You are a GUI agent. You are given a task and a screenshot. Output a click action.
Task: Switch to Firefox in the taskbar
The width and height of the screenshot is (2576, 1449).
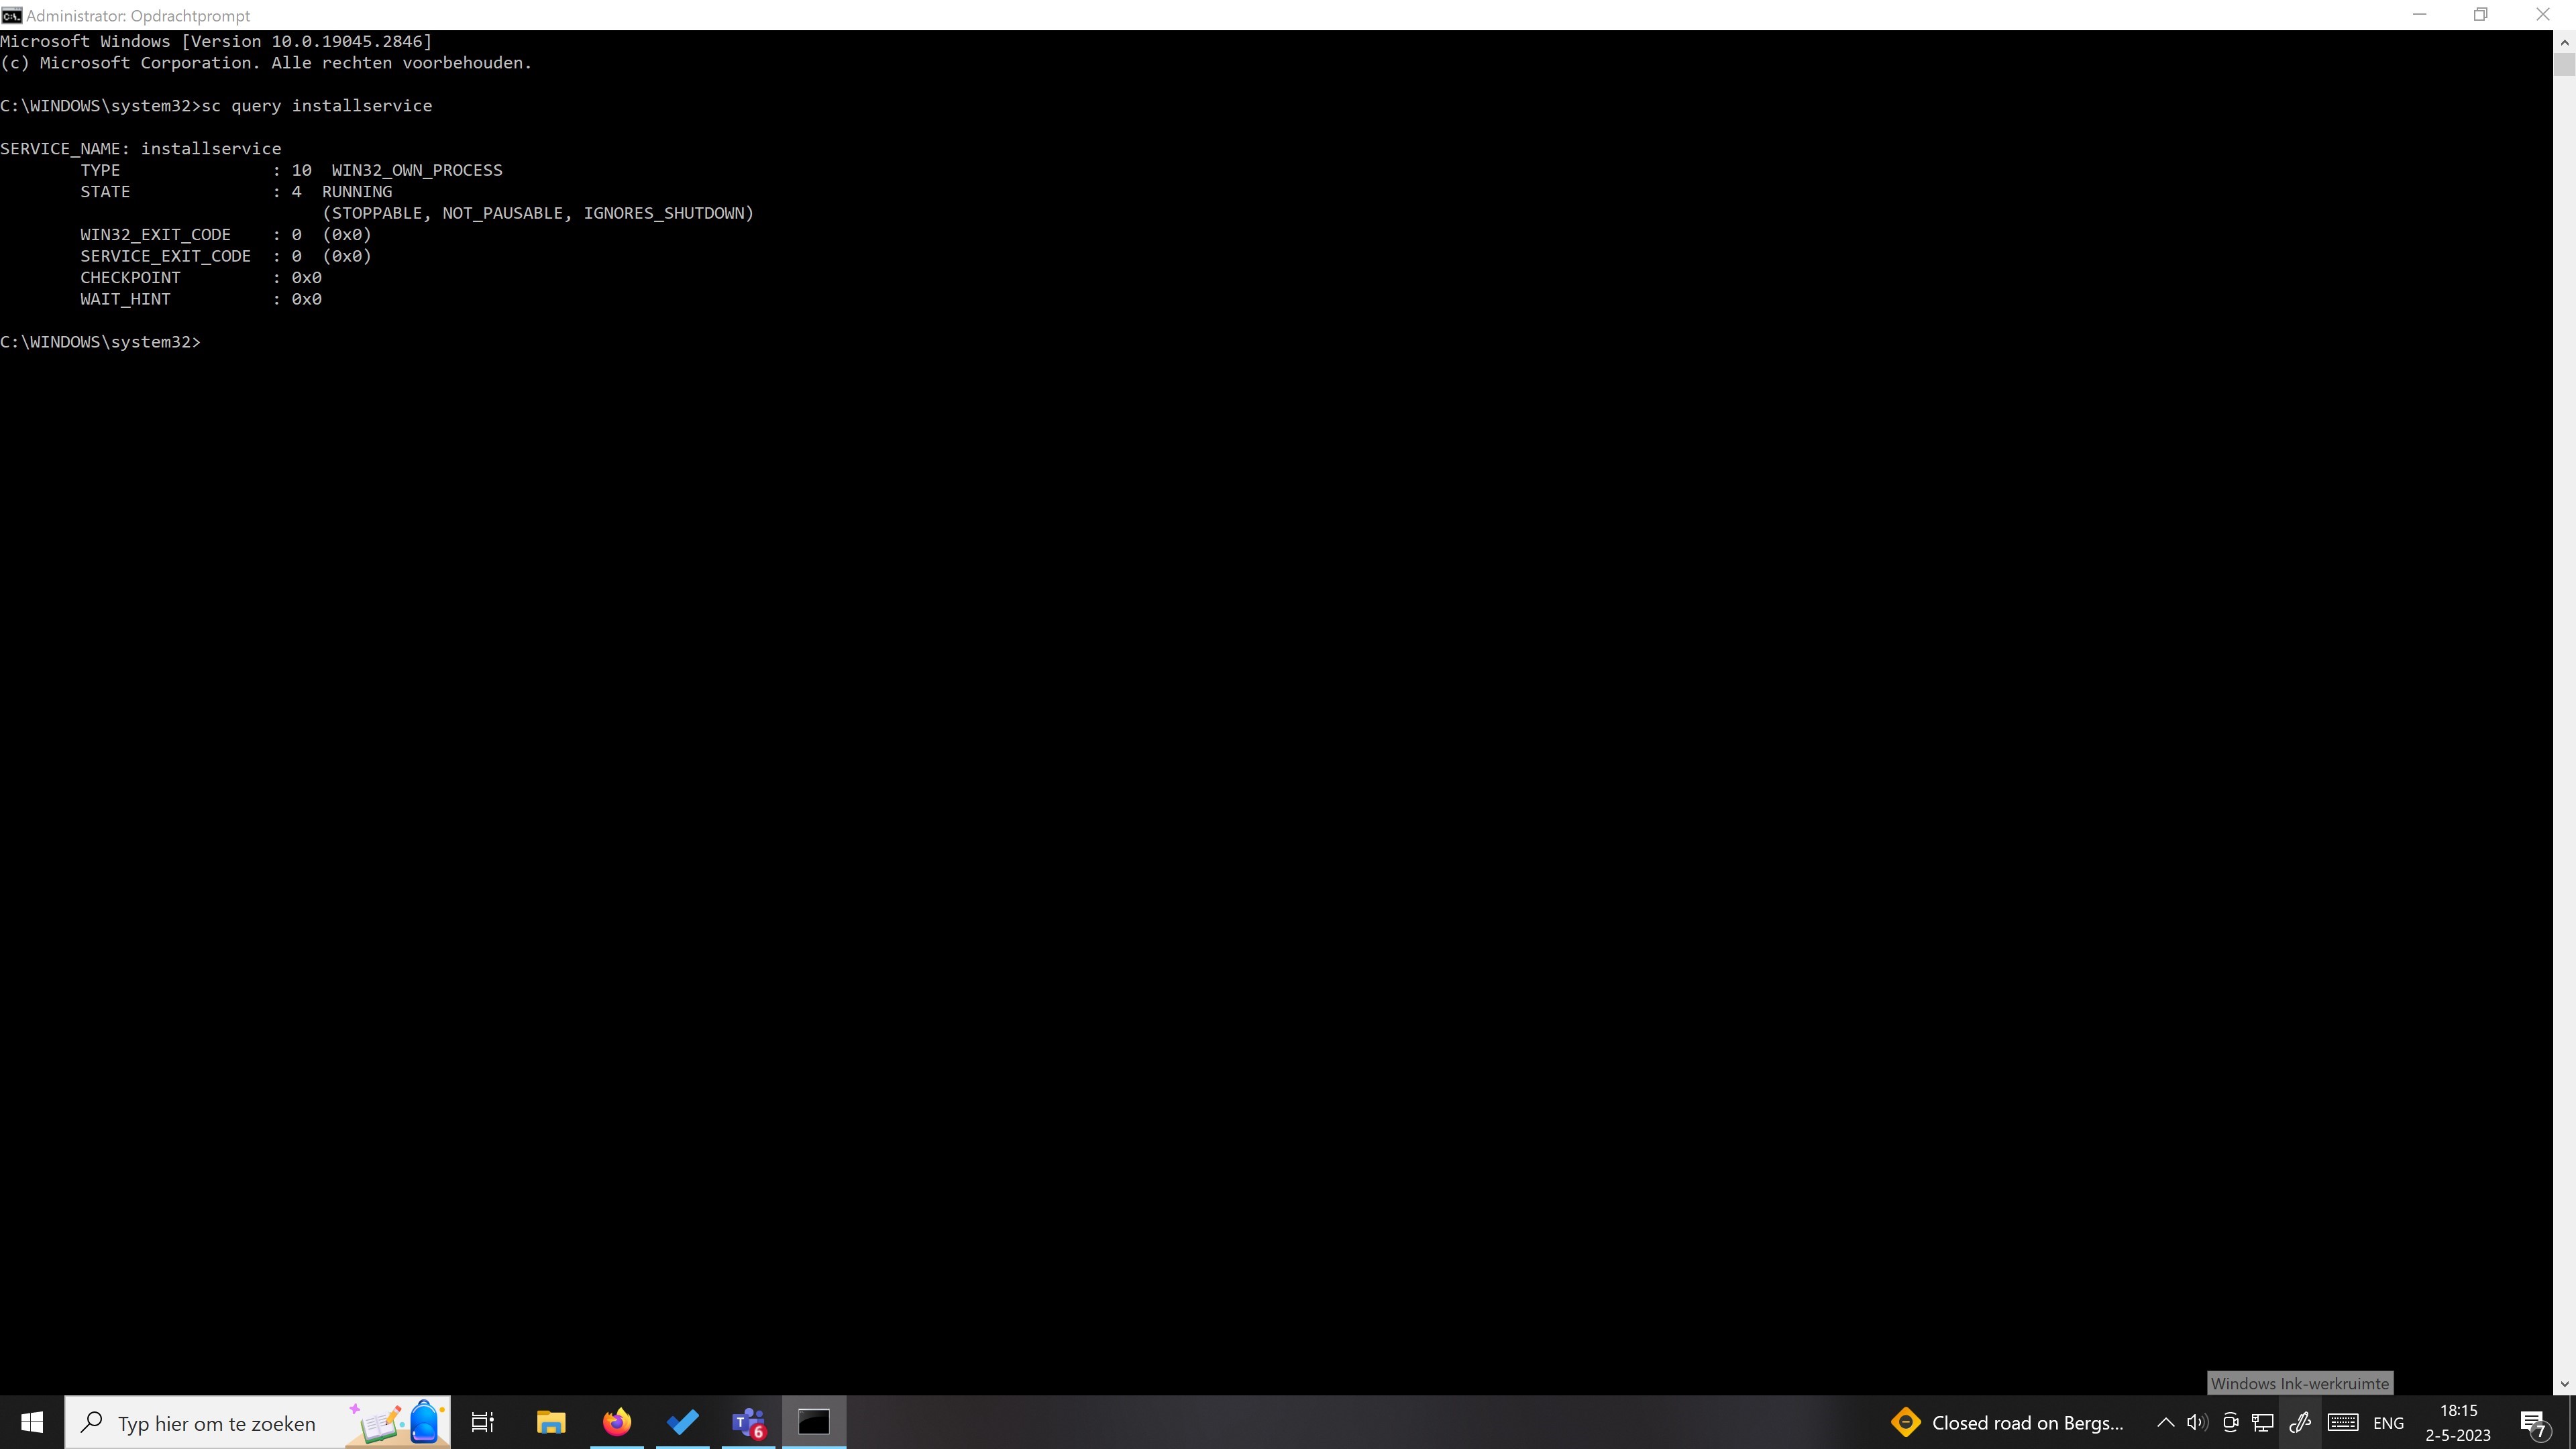click(617, 1422)
